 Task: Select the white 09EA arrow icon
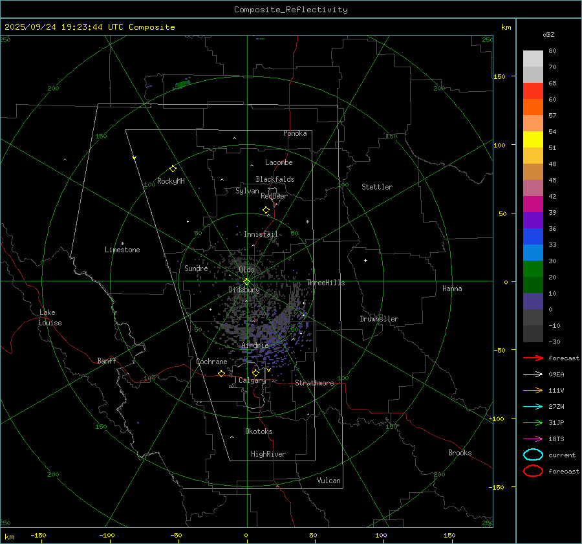pos(533,374)
